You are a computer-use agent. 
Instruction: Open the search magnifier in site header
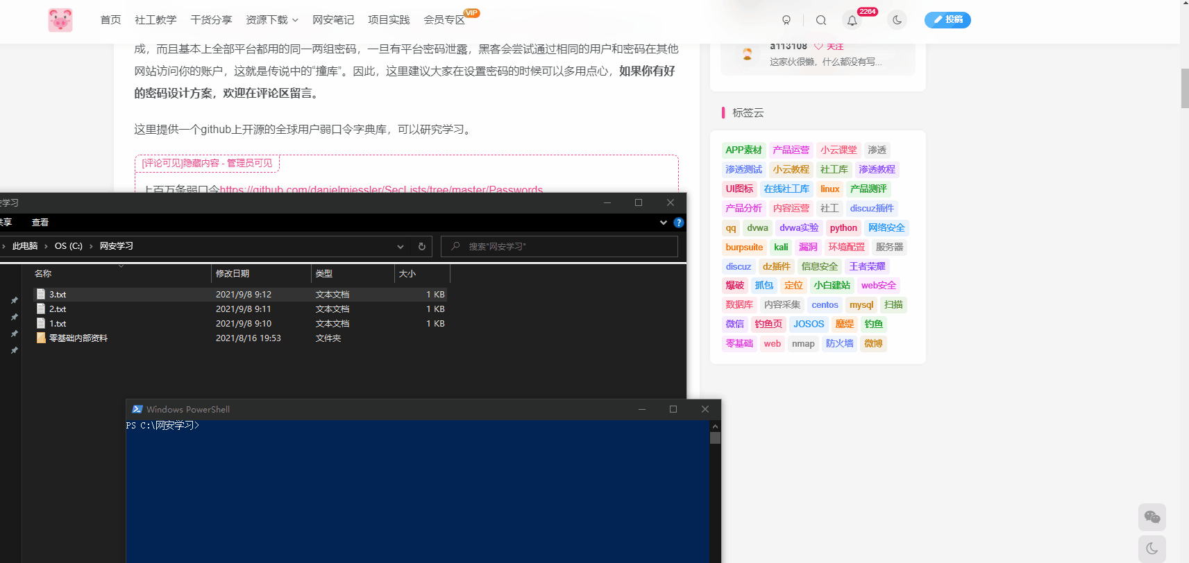(821, 20)
